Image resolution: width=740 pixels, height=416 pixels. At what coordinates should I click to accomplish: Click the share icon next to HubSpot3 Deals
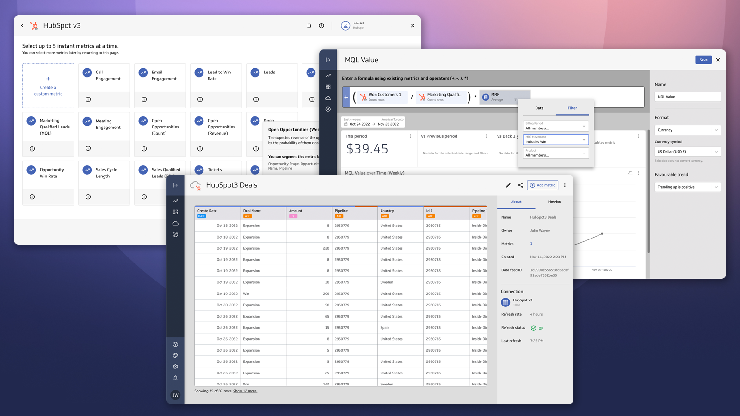[520, 185]
